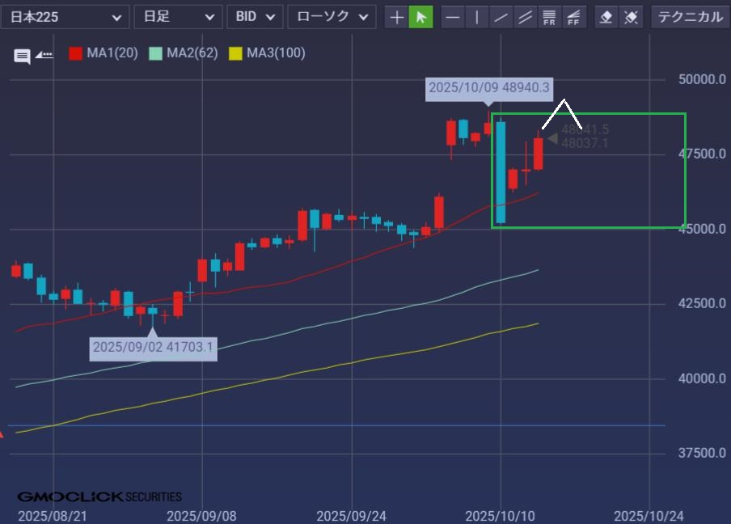Toggle the chart comment bubble icon
The width and height of the screenshot is (731, 524).
click(x=22, y=56)
